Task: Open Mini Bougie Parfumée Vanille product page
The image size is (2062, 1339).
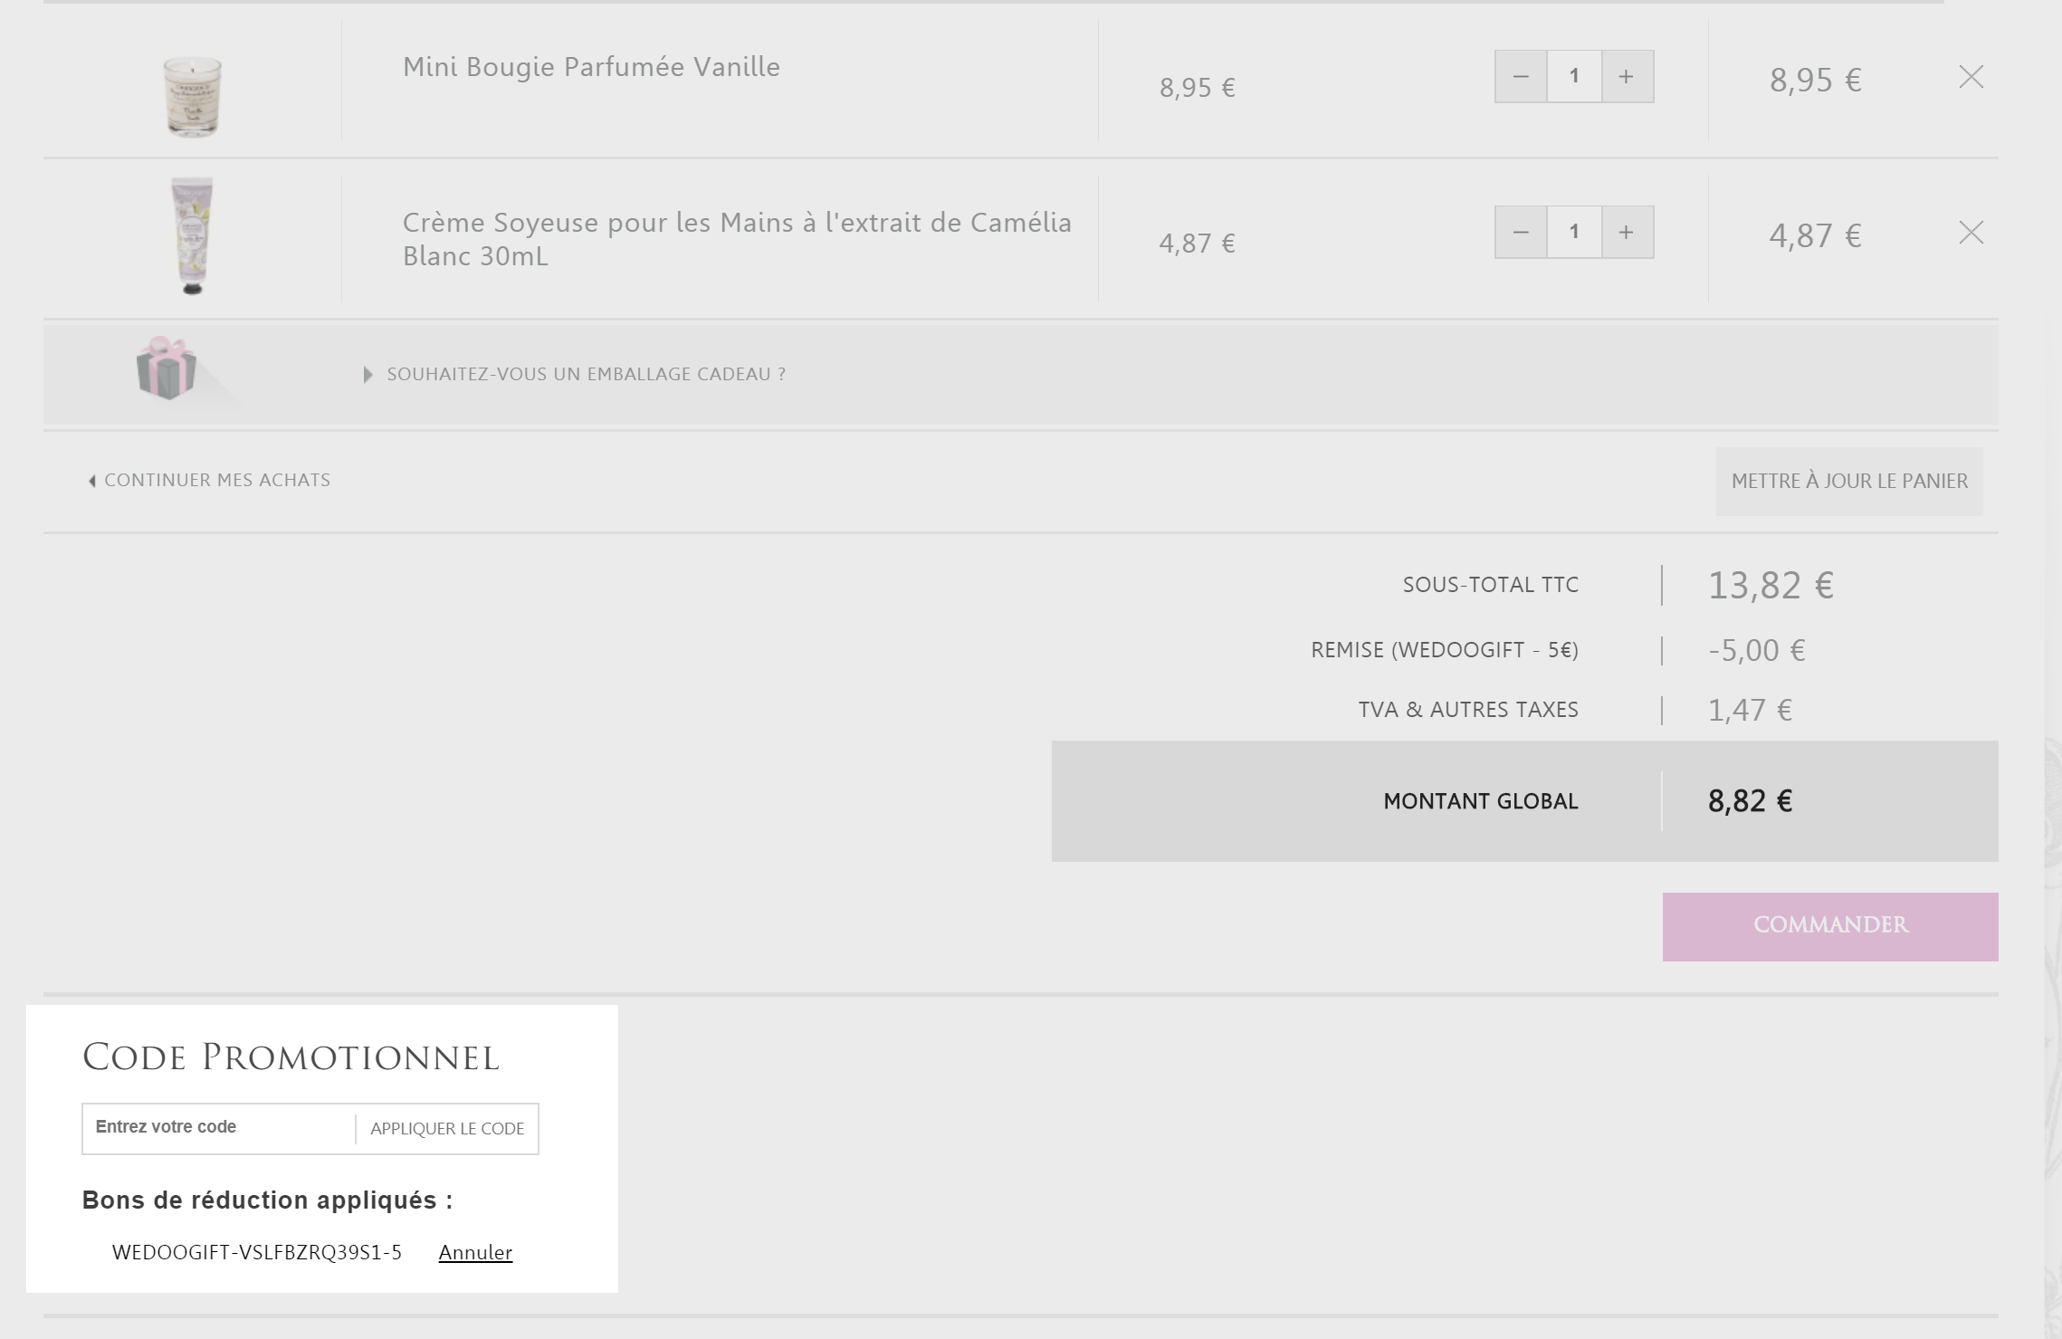Action: coord(591,67)
